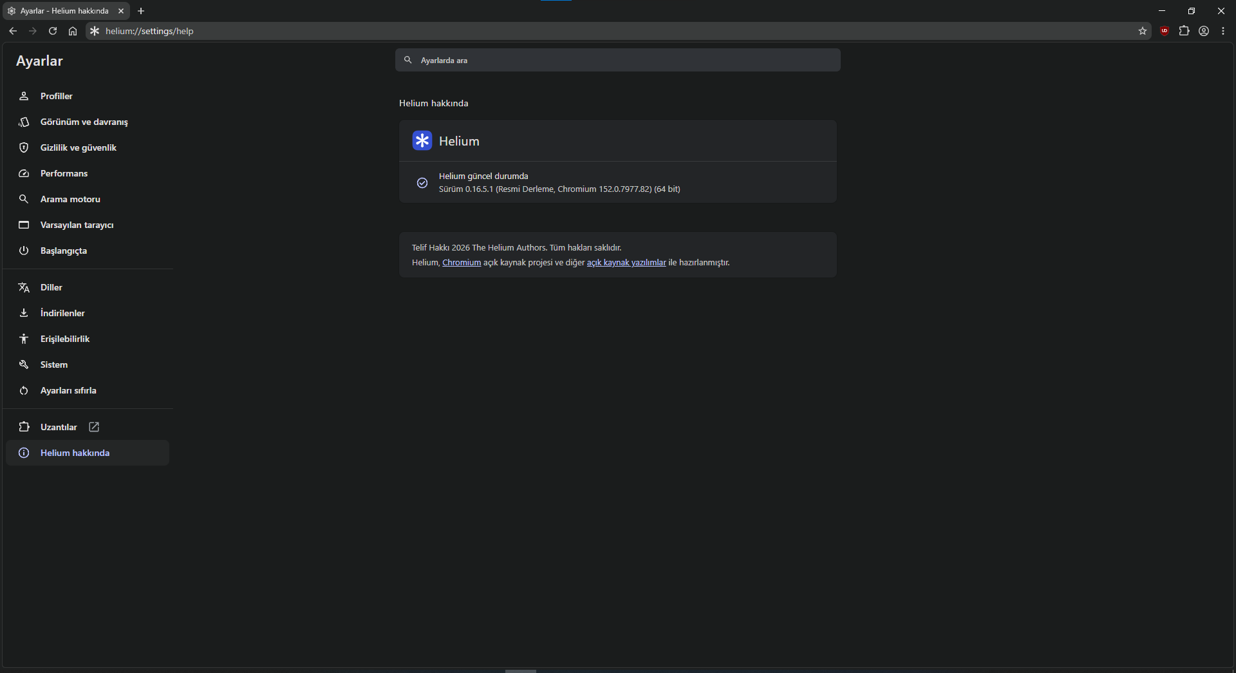Open the uBlock Origin extension icon
Viewport: 1236px width, 673px height.
click(x=1165, y=31)
